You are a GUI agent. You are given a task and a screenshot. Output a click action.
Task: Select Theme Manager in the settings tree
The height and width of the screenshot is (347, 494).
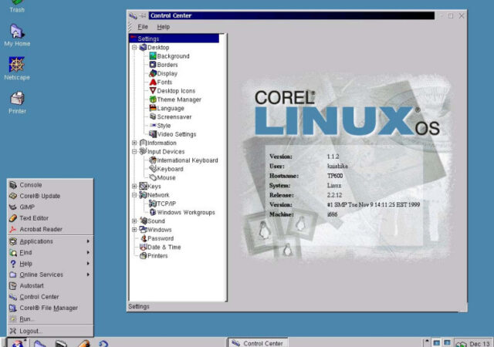(x=178, y=99)
